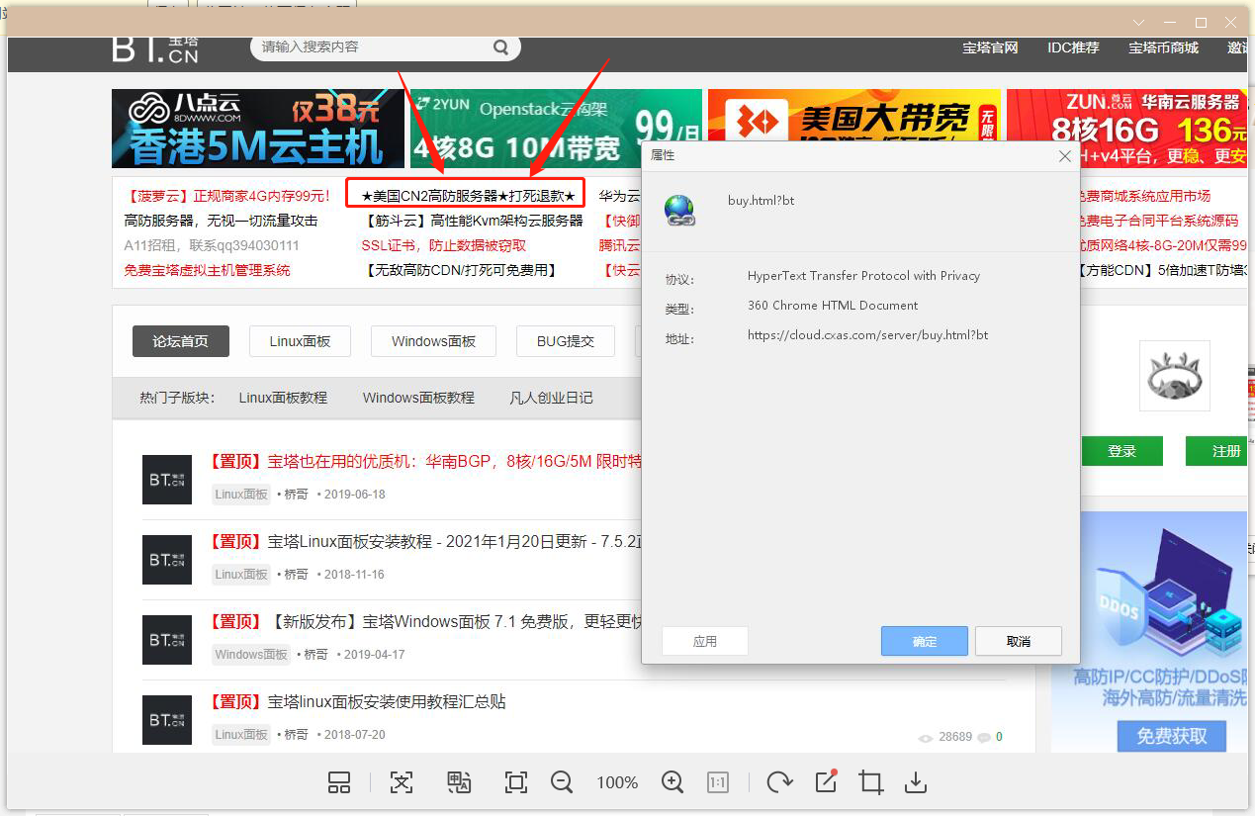Click the user avatar image in the sidebar
Viewport: 1255px width, 816px height.
point(1175,376)
